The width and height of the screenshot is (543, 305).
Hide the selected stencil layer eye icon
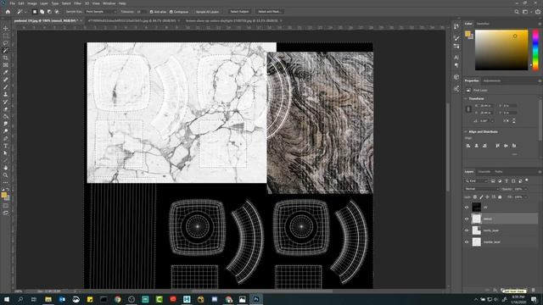[x=467, y=219]
